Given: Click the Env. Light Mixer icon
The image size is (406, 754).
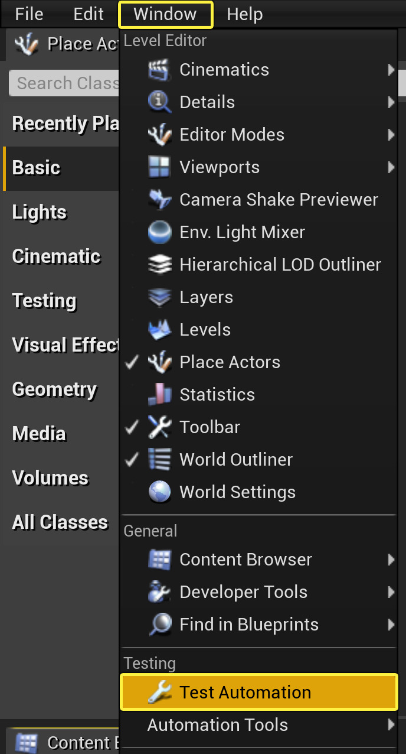Looking at the screenshot, I should pyautogui.click(x=159, y=232).
